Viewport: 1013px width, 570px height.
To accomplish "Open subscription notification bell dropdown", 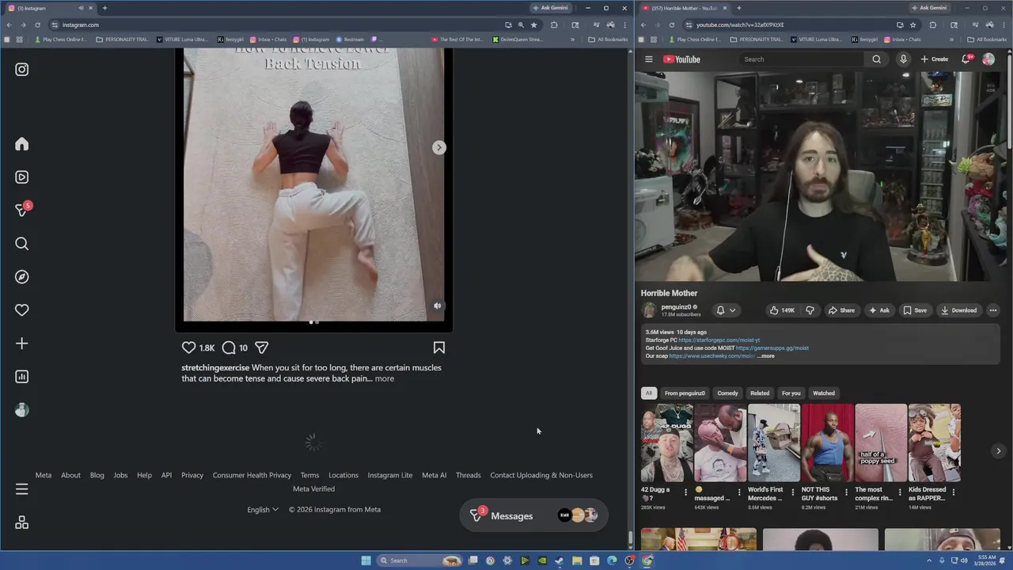I will [x=726, y=310].
